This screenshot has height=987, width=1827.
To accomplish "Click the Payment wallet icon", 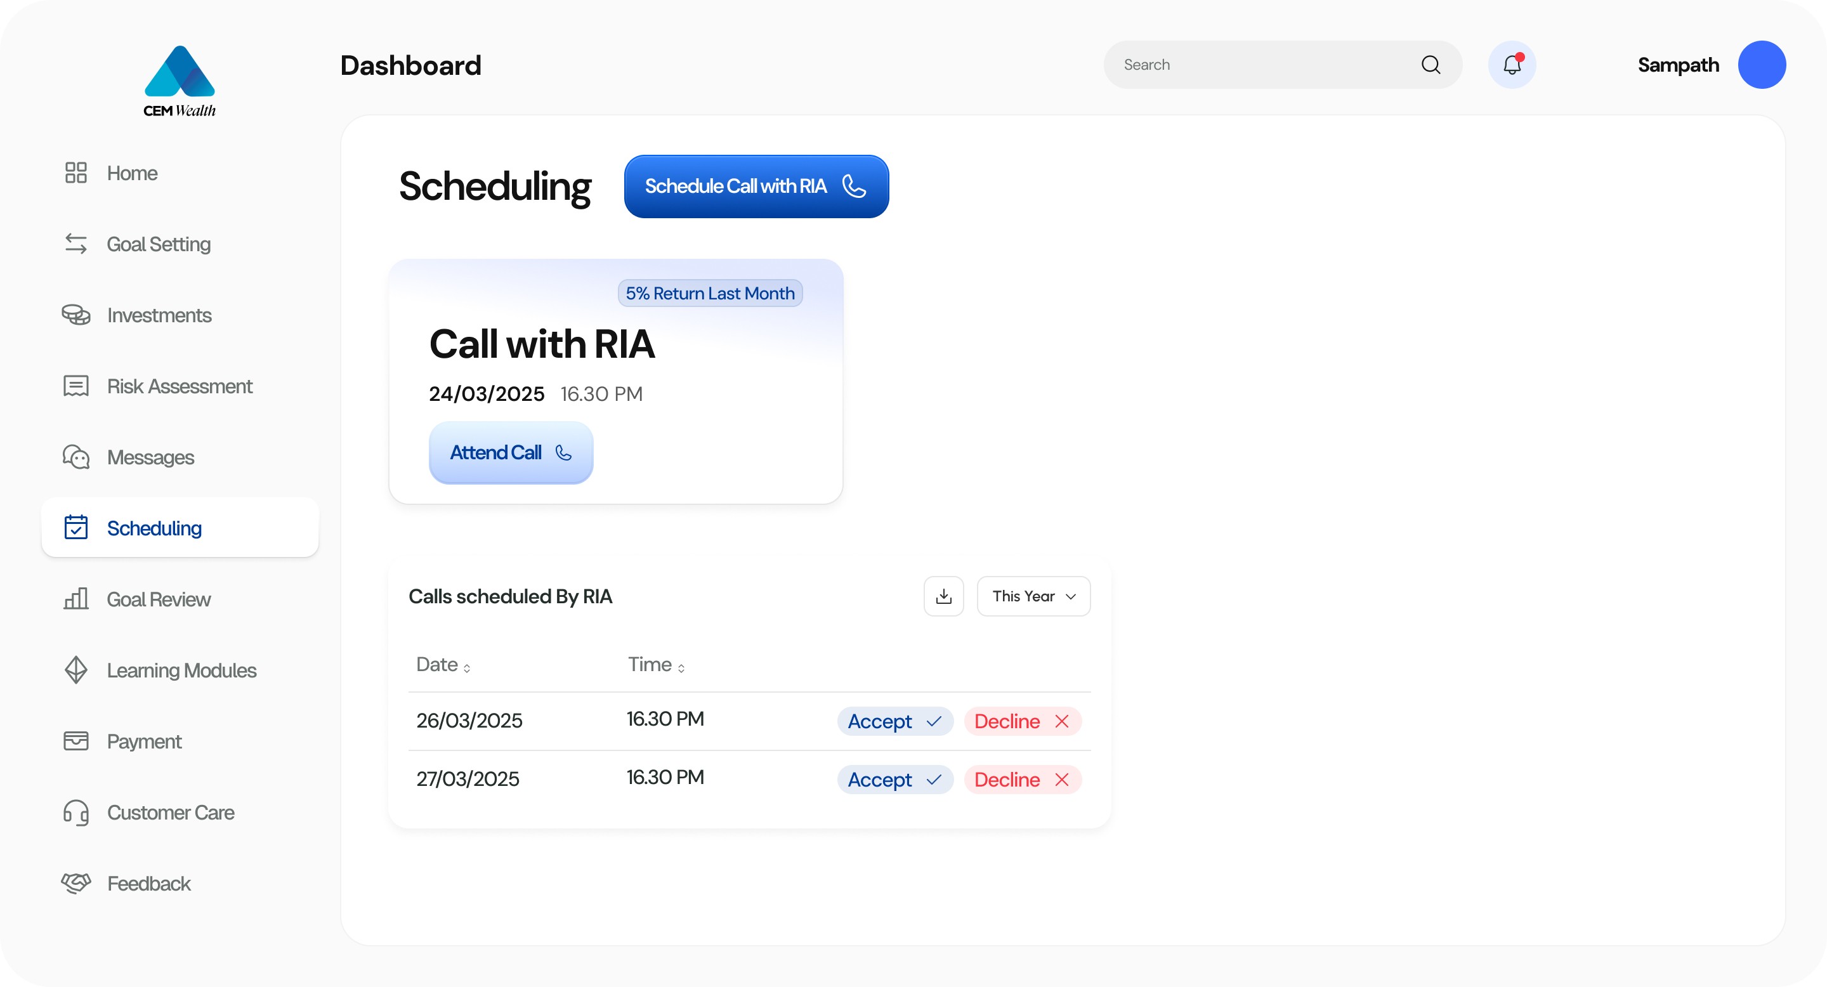I will point(76,741).
